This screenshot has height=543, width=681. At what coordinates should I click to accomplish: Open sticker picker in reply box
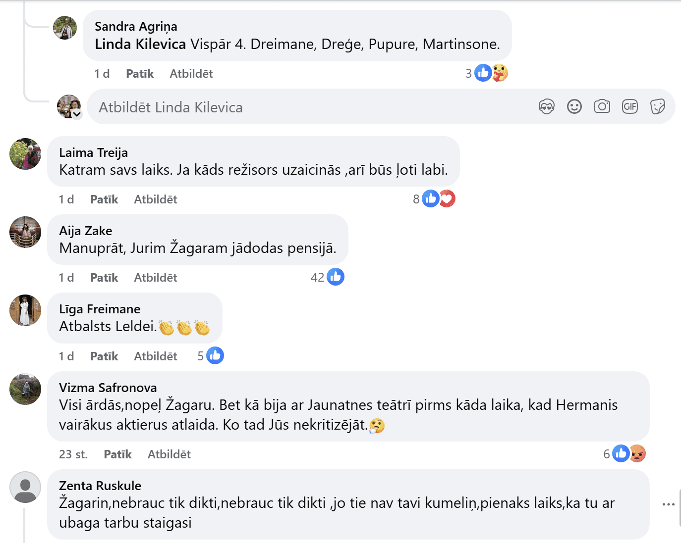point(657,106)
